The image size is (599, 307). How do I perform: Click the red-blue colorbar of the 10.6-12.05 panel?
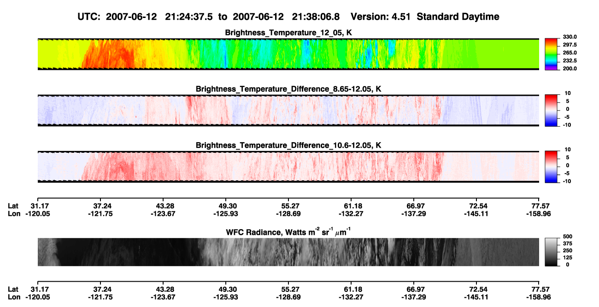(551, 167)
